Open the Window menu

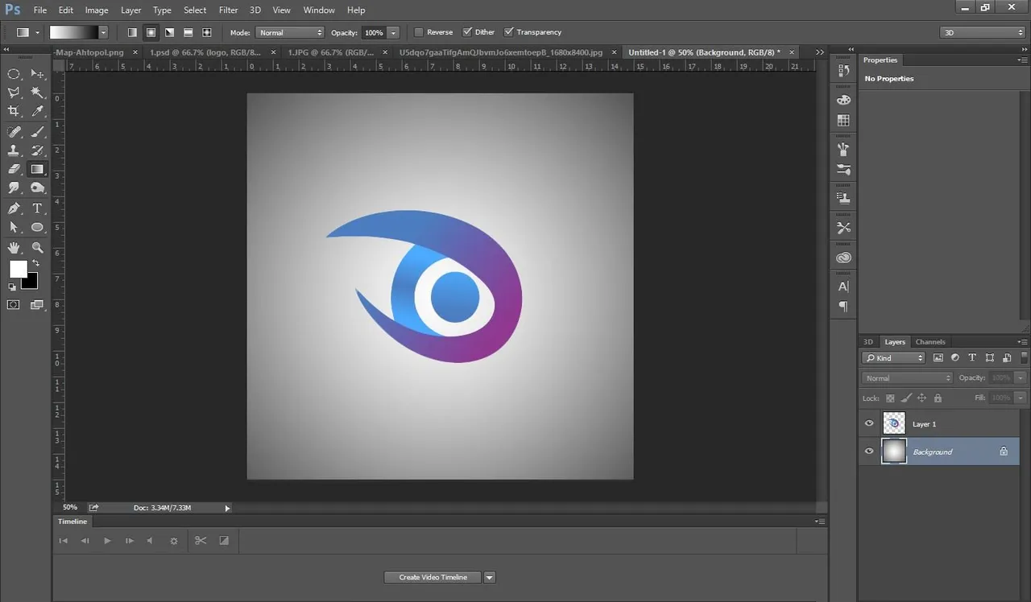click(319, 10)
